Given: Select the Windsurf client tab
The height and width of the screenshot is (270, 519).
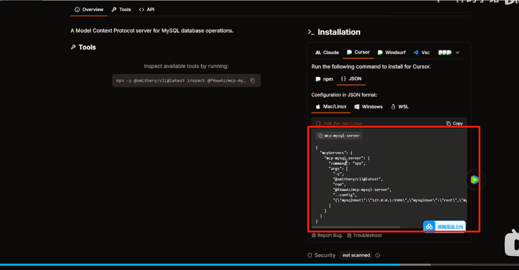Looking at the screenshot, I should coord(392,52).
